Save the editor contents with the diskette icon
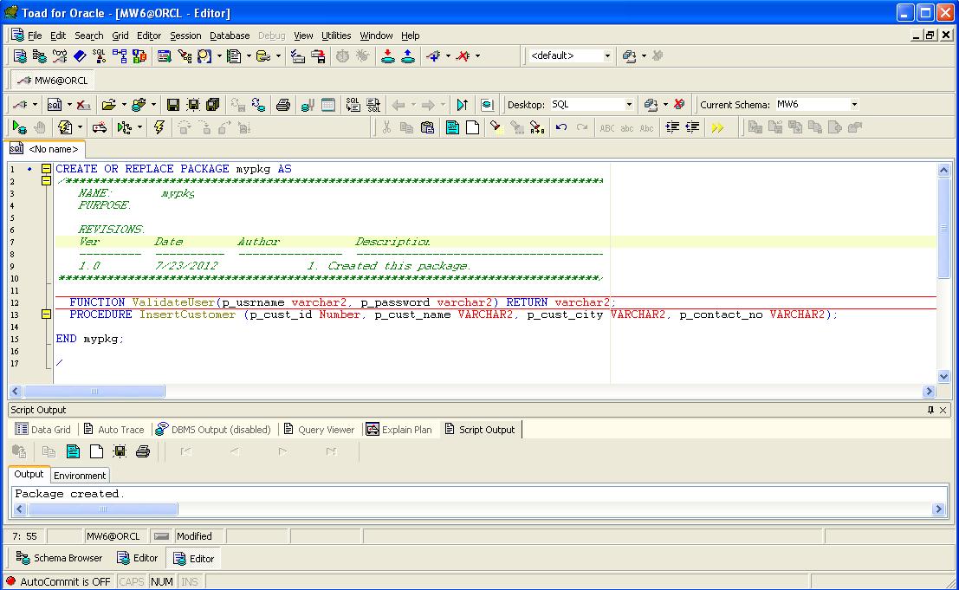This screenshot has height=590, width=959. [x=173, y=103]
